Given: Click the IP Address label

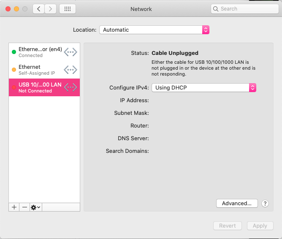Looking at the screenshot, I should 134,100.
